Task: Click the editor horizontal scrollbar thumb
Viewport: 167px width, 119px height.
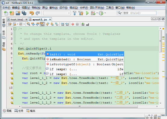Action: [80, 106]
